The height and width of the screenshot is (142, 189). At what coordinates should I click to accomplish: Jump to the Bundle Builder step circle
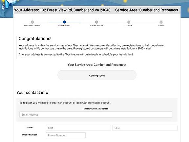96,22
